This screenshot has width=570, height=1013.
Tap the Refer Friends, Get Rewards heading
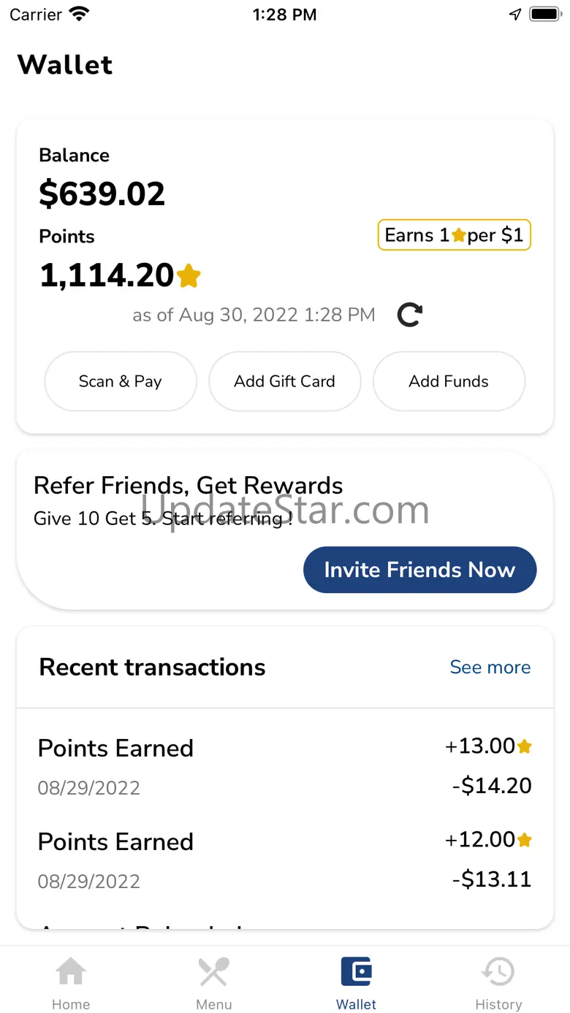[188, 485]
